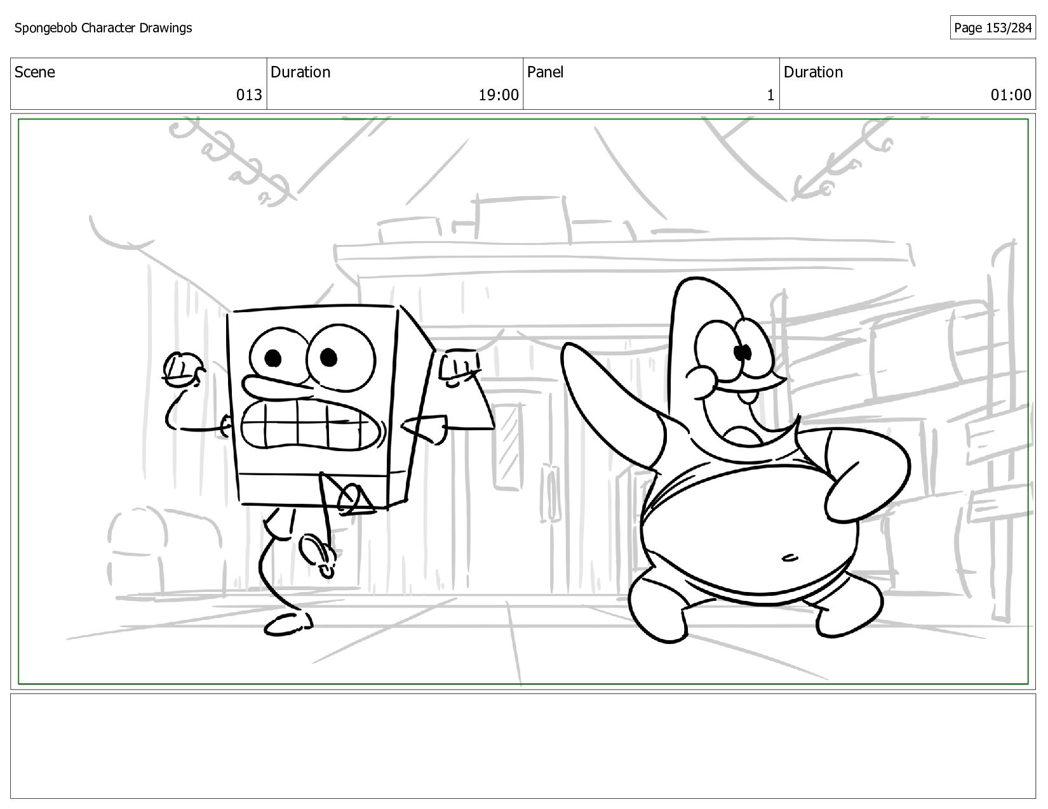
Task: Click the Duration label next to Scene
Action: click(x=300, y=72)
